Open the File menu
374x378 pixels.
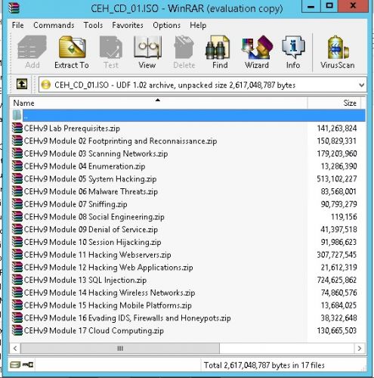pos(17,25)
